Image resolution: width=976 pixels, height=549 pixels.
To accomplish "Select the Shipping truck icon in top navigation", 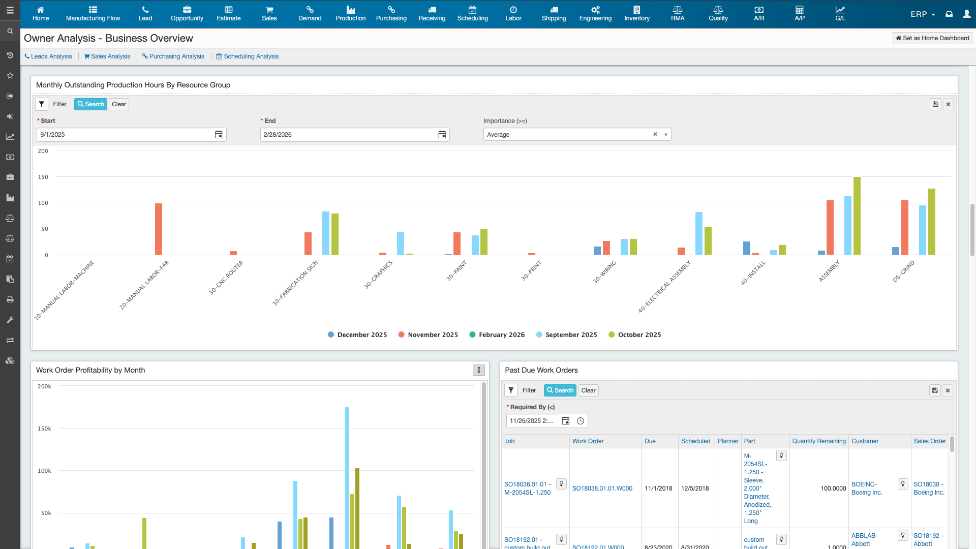I will (554, 14).
